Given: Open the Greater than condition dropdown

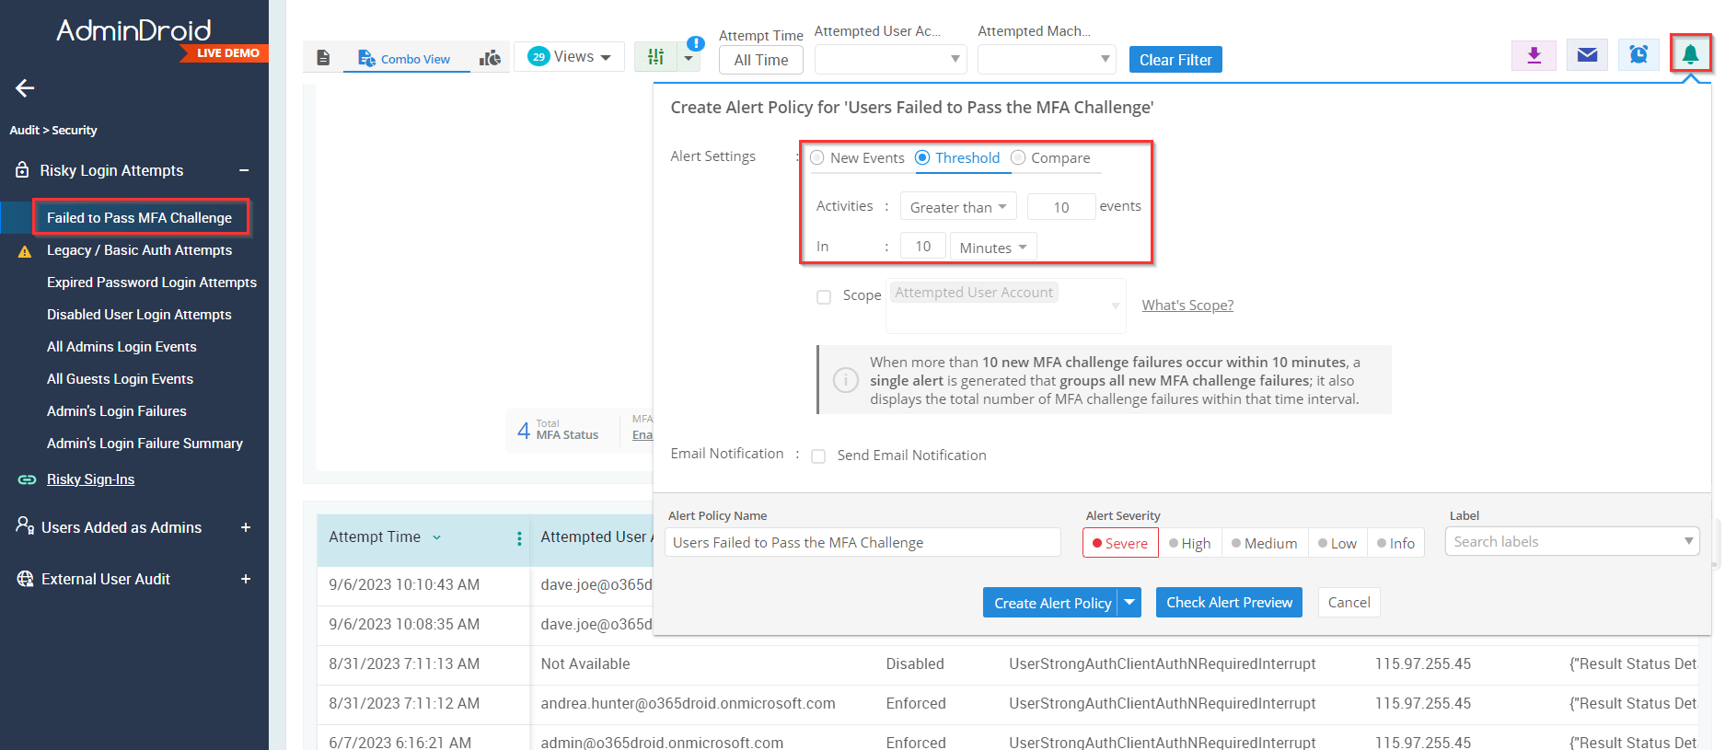Looking at the screenshot, I should point(957,207).
